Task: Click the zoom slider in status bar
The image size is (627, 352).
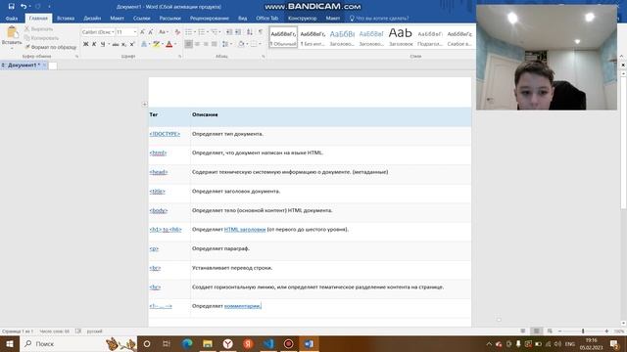Action: pyautogui.click(x=583, y=330)
